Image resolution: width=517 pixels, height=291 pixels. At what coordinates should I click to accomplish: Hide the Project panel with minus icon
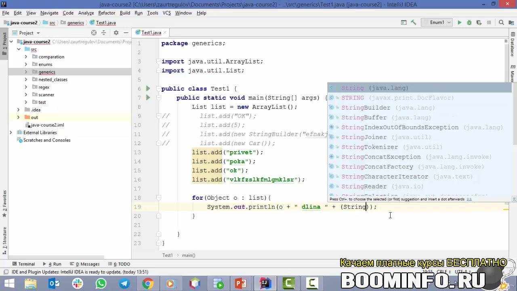pos(126,33)
